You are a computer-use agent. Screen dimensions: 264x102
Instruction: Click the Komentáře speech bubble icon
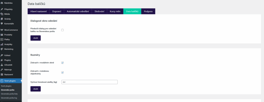coord(2,24)
